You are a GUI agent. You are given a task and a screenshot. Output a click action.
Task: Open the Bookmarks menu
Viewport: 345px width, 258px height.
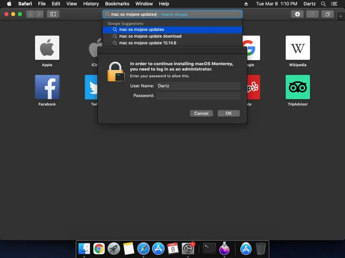click(117, 4)
